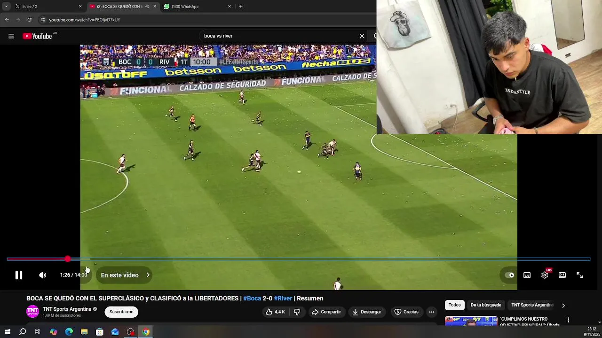Open the 'En este vídeo' chapters panel
This screenshot has height=338, width=602.
(125, 275)
